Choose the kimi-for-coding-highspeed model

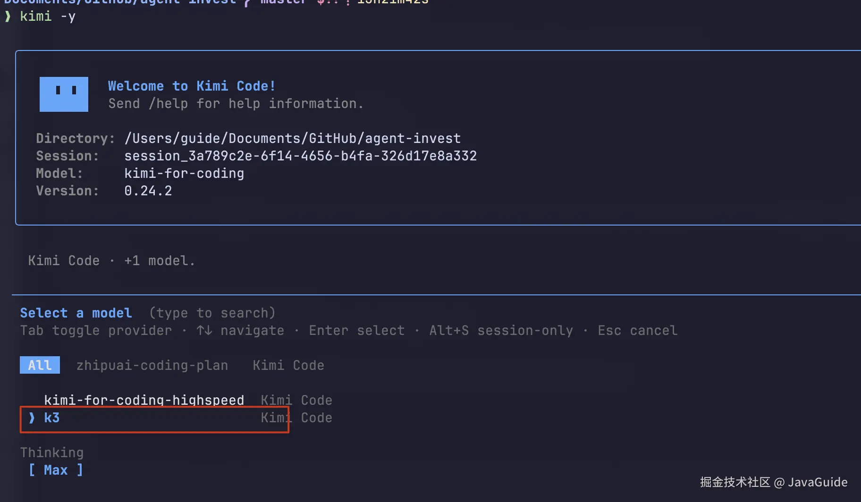[x=144, y=400]
